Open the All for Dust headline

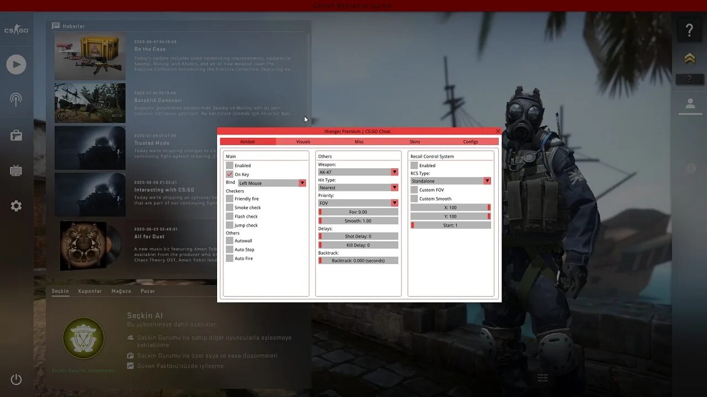tap(149, 237)
